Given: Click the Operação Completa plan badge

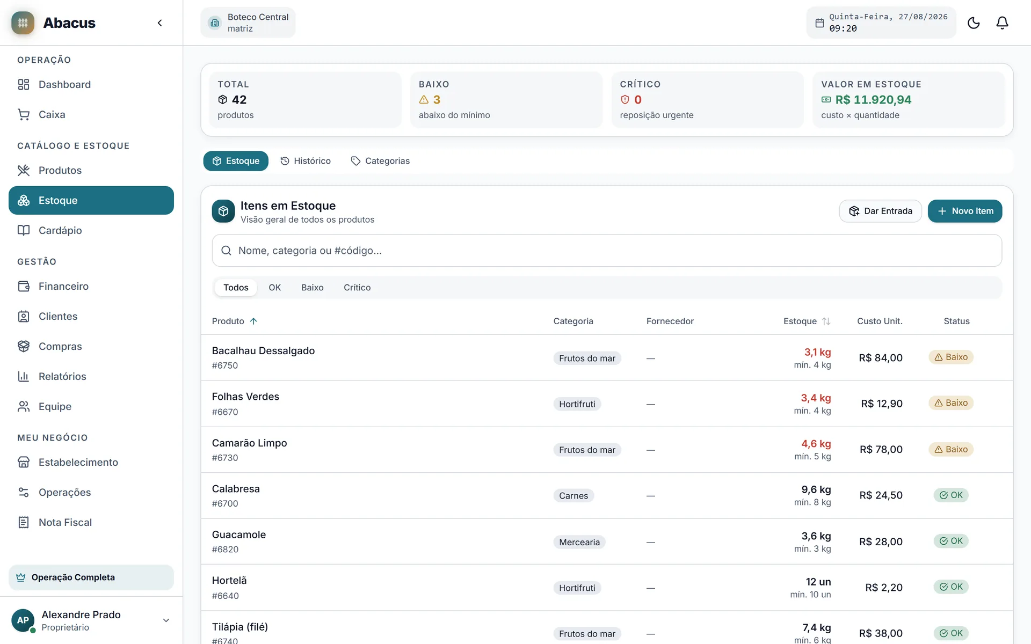Looking at the screenshot, I should [91, 577].
